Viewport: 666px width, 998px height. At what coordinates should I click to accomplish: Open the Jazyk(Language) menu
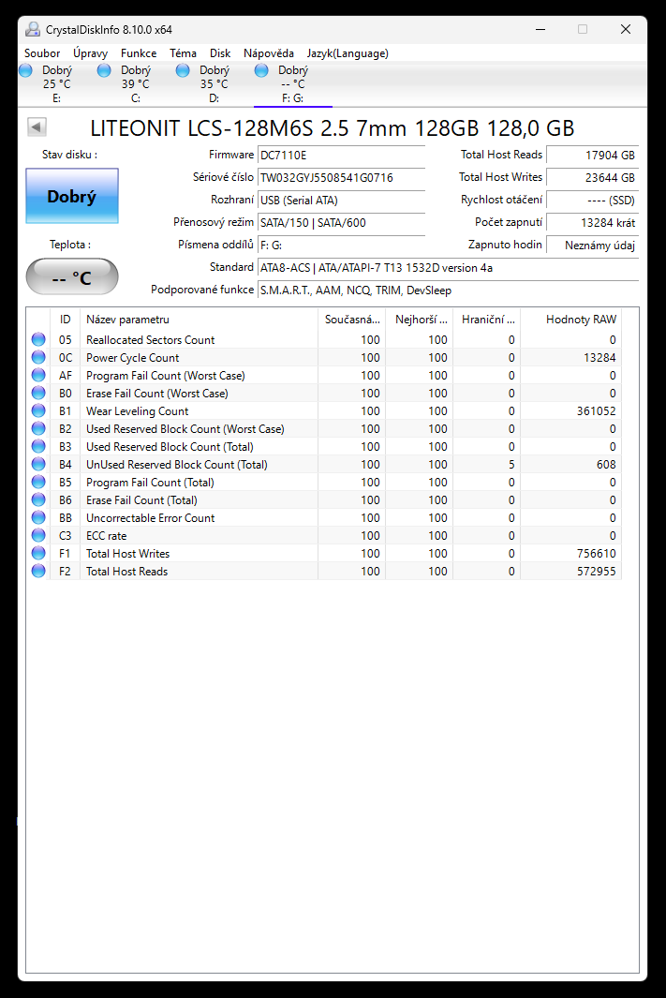(348, 53)
